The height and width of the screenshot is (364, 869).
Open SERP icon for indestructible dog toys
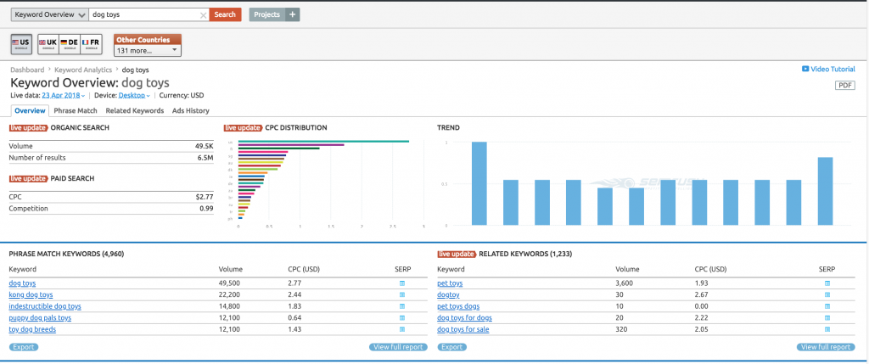402,306
